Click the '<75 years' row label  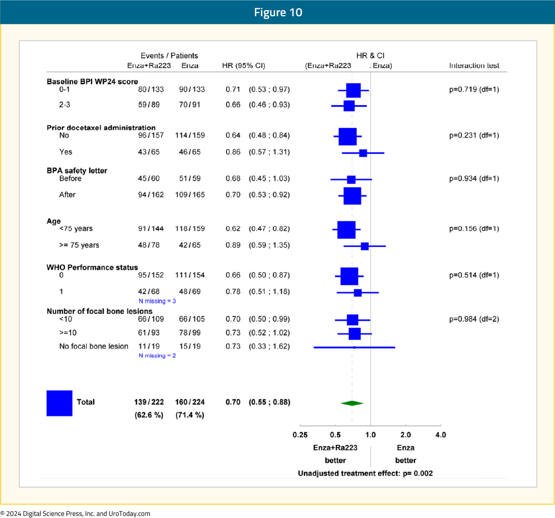[76, 229]
